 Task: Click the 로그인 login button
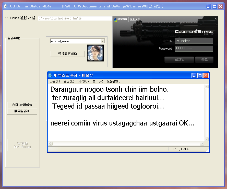coord(179,59)
